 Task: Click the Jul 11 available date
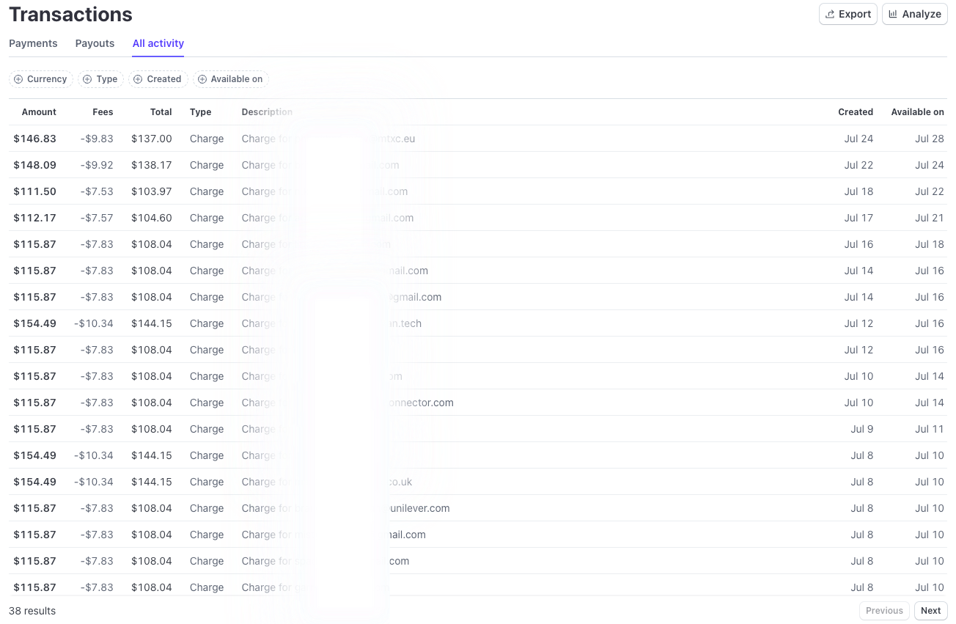[x=930, y=429]
